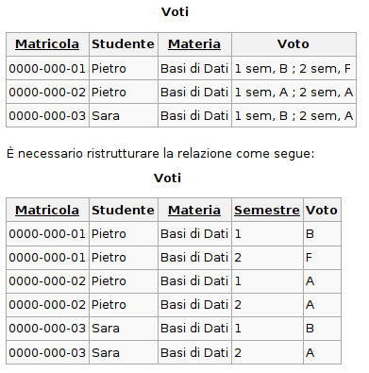The image size is (369, 373).
Task: Click the 'Materia' header of the first table
Action: (x=194, y=43)
